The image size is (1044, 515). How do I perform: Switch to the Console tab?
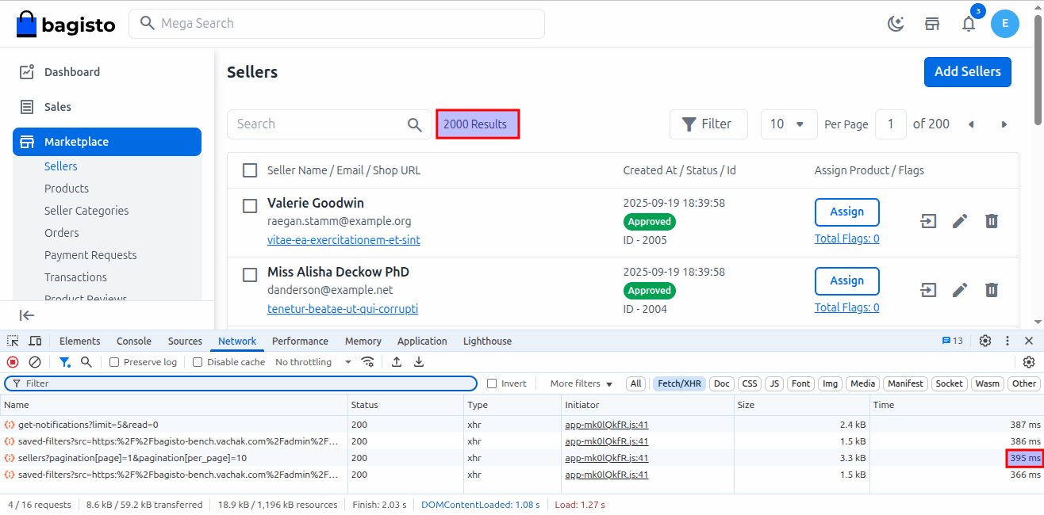click(133, 341)
